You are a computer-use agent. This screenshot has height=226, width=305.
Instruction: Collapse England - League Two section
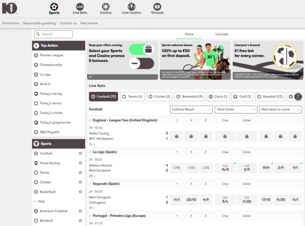[x=90, y=121]
